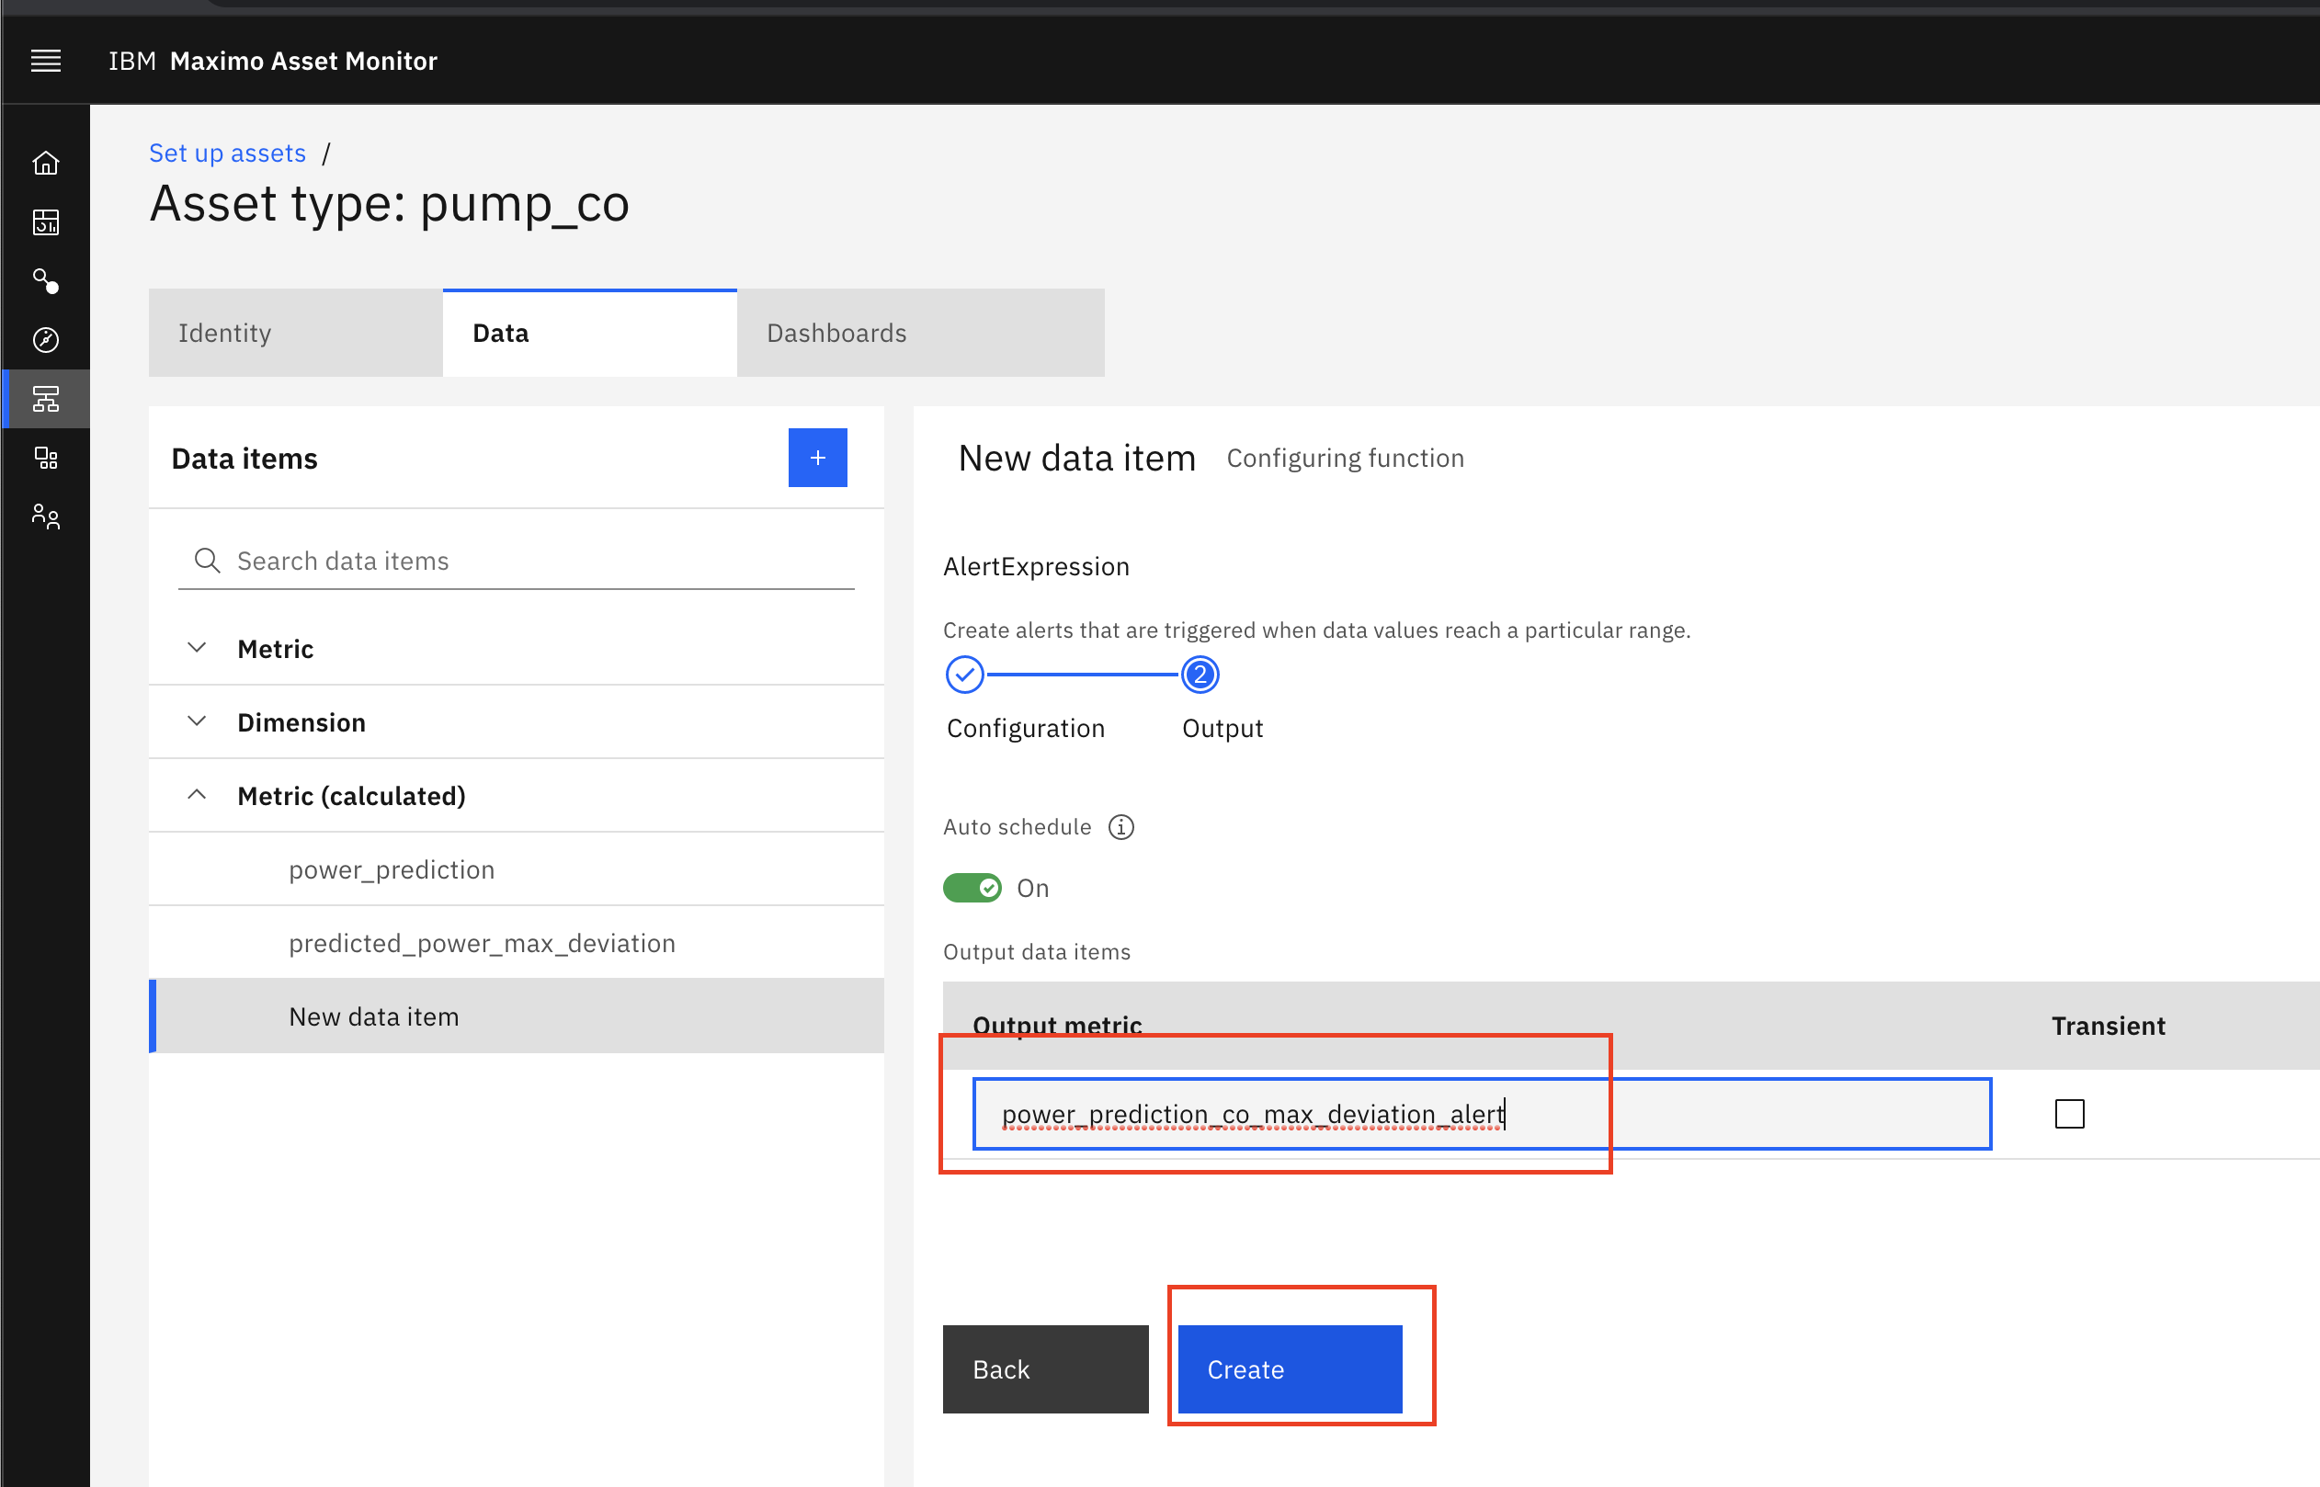
Task: Click the AlertExpression function name
Action: tap(1036, 567)
